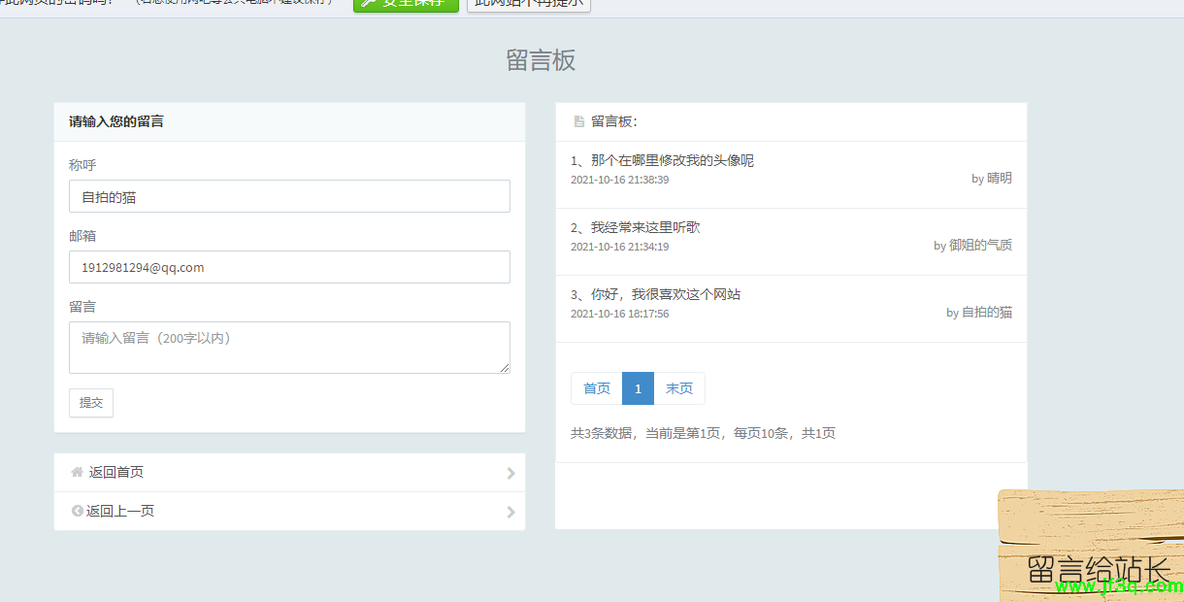Click the chevron arrow on 返回上一页 row

click(x=510, y=512)
